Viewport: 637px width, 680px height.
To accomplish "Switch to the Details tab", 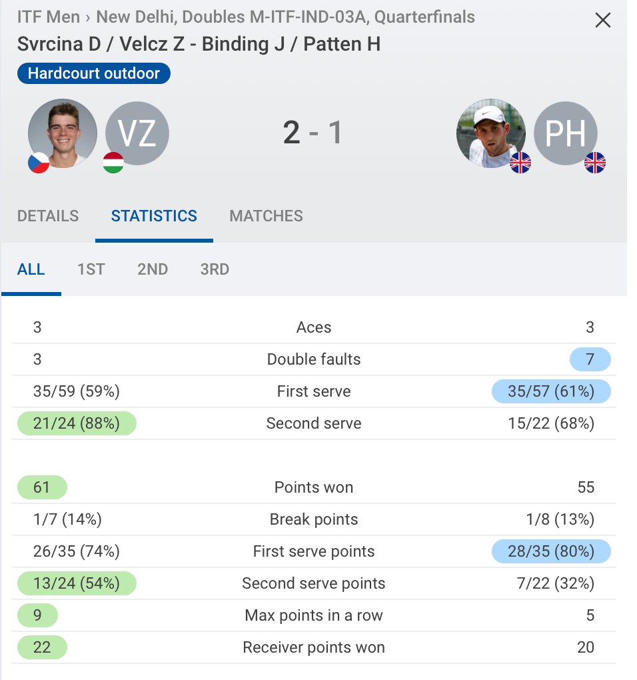I will tap(48, 216).
